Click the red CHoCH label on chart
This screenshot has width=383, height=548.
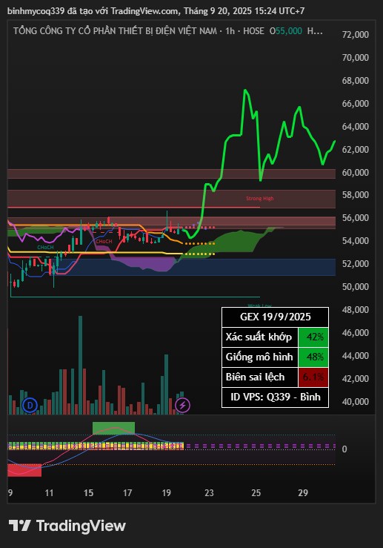coord(104,242)
